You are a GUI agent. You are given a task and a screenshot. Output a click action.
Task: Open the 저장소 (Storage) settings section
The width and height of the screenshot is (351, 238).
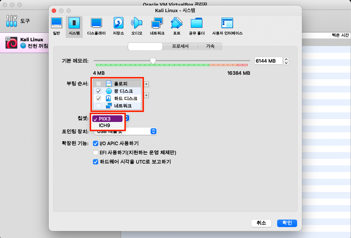[x=118, y=27]
